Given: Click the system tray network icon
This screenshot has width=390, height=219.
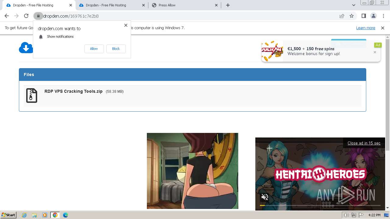Looking at the screenshot, I should [x=353, y=215].
